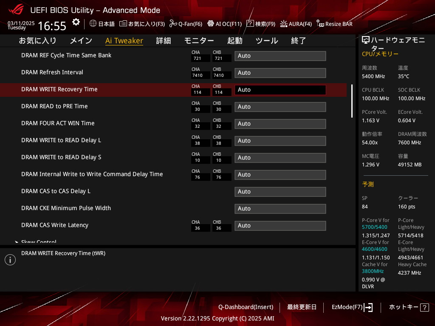
Task: Select DRAM Refresh Interval label
Action: tap(52, 72)
